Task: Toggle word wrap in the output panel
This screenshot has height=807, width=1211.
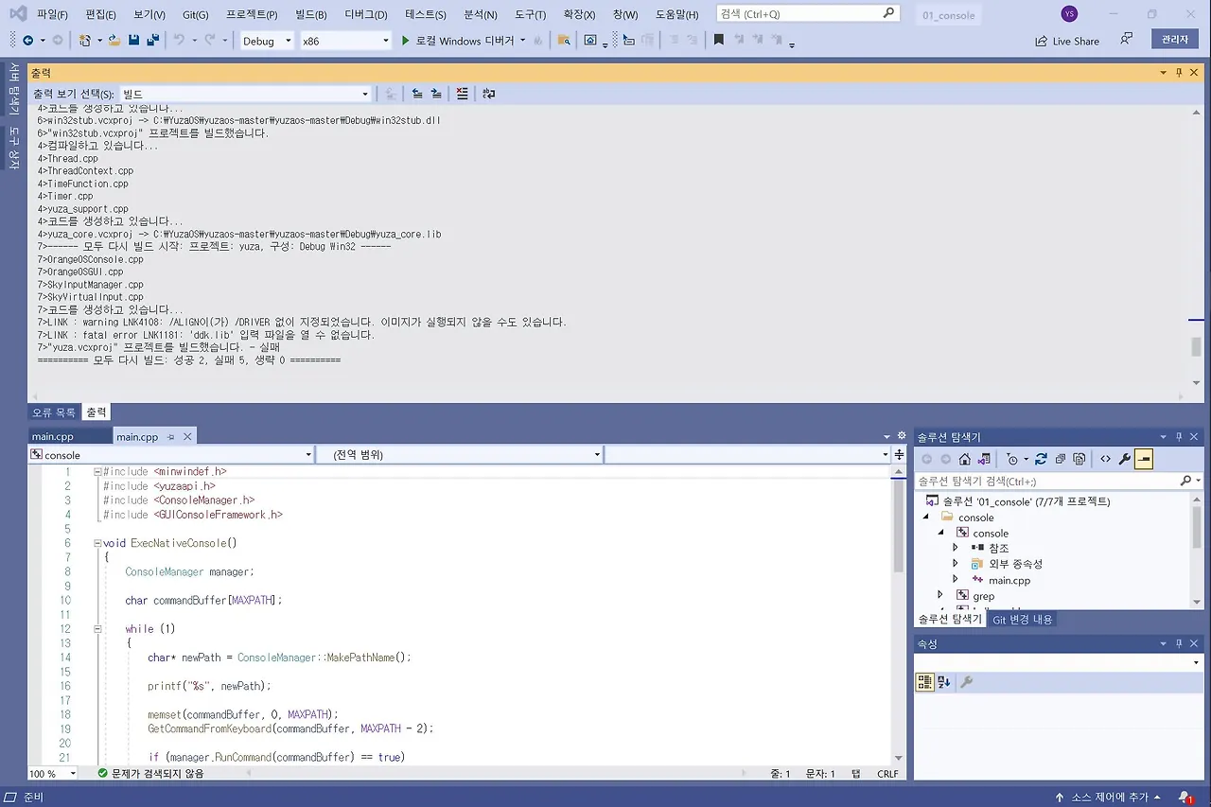Action: [488, 94]
